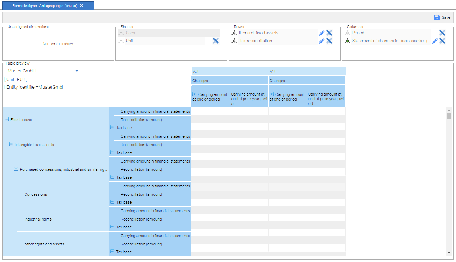Remove Period from Columns
456x262 pixels.
click(442, 33)
